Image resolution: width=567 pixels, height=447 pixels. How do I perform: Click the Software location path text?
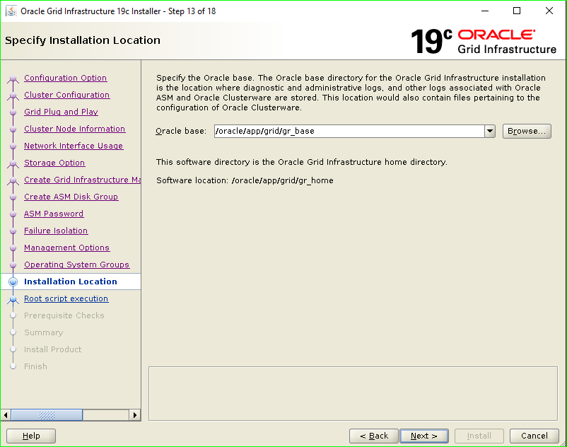click(282, 180)
